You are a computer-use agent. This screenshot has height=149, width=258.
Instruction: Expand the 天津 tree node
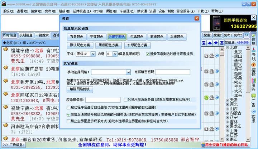[228, 100]
